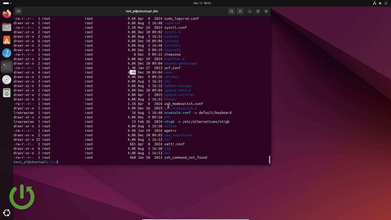Launch Ubuntu App Center from dock
This screenshot has width=391, height=220.
click(6, 40)
